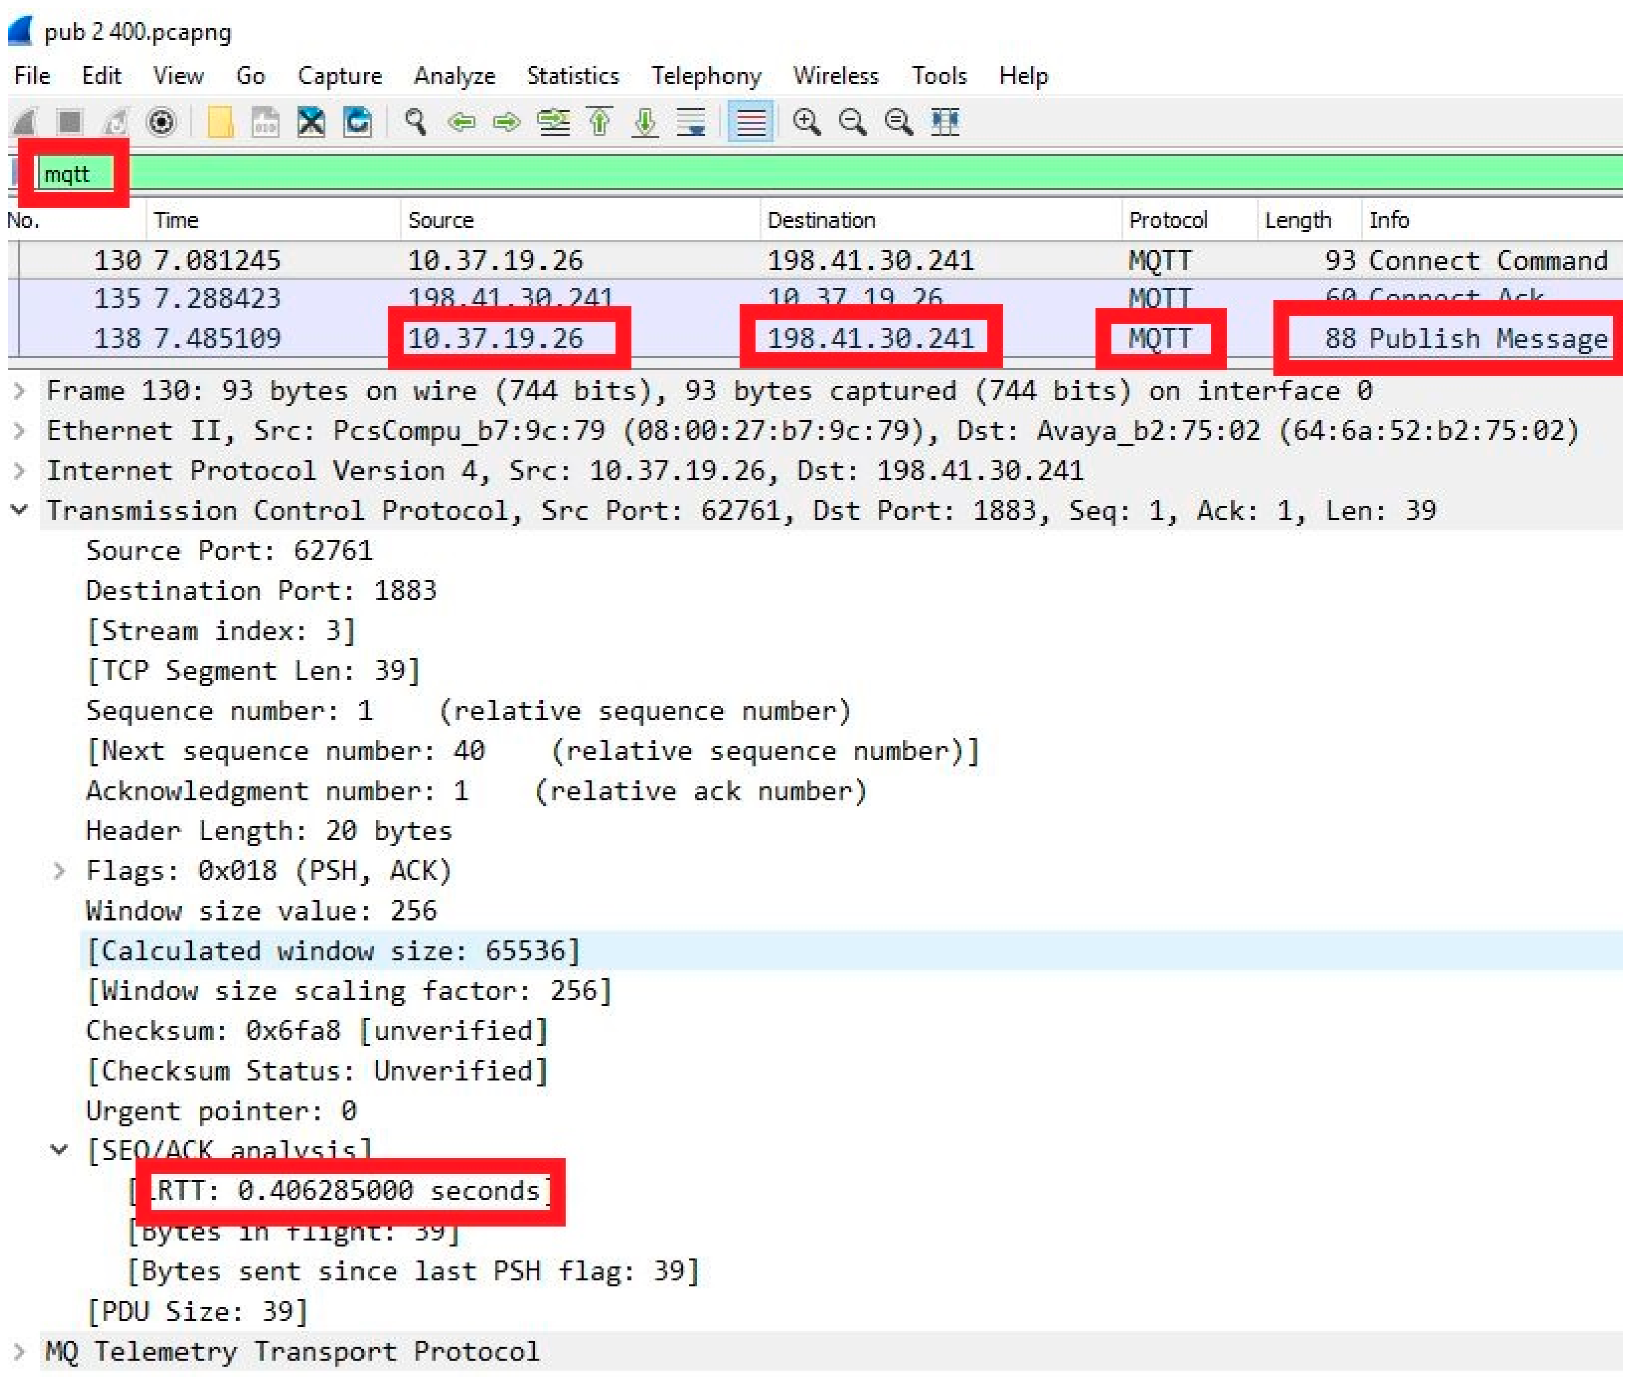The width and height of the screenshot is (1631, 1379).
Task: Select packet 130 Connect Command row
Action: pos(815,260)
